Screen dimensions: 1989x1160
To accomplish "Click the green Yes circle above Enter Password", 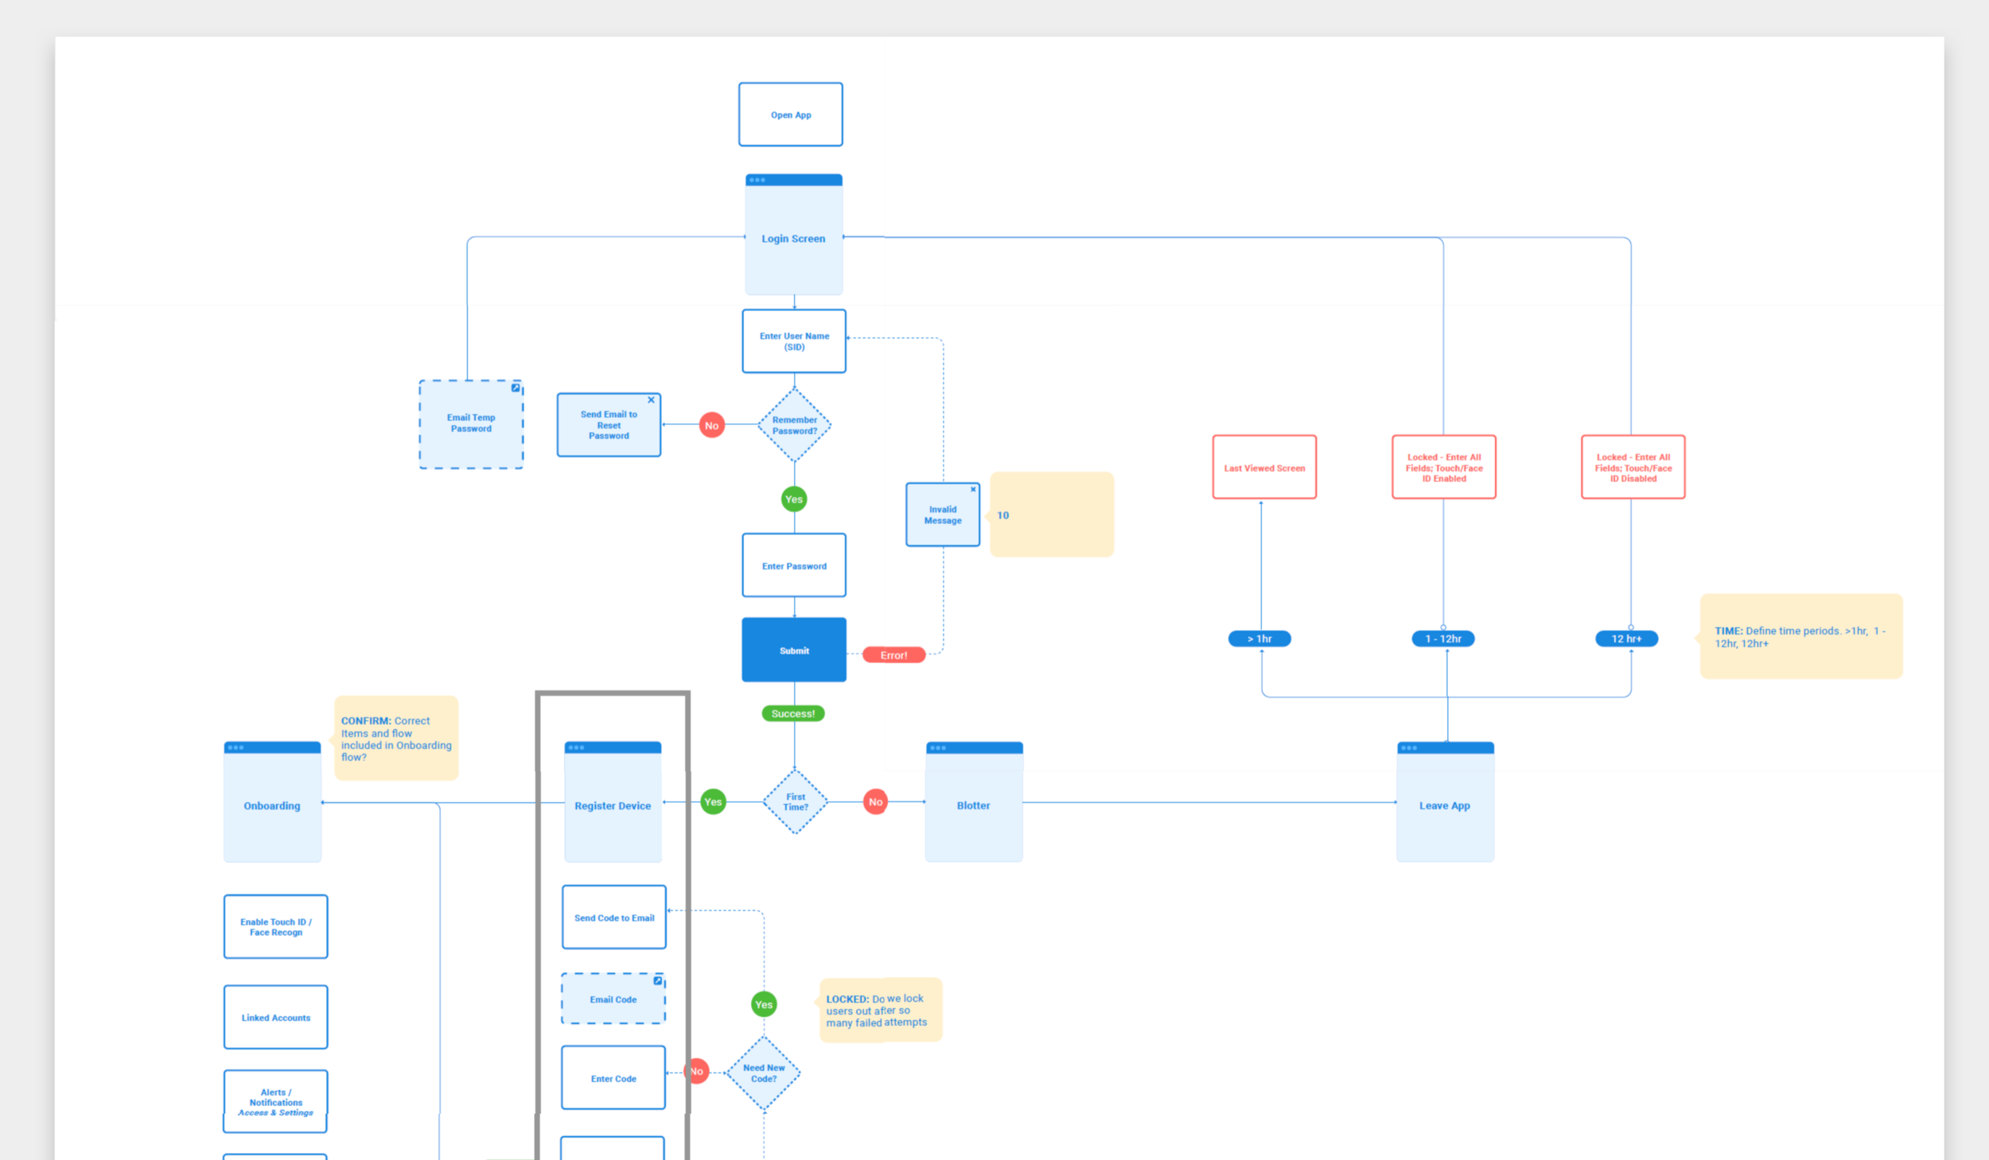I will 793,499.
